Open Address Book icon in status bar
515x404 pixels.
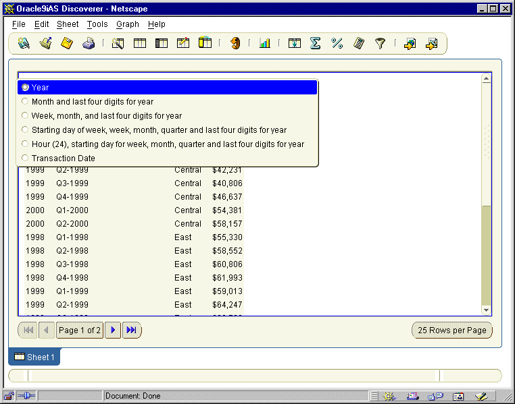click(458, 397)
